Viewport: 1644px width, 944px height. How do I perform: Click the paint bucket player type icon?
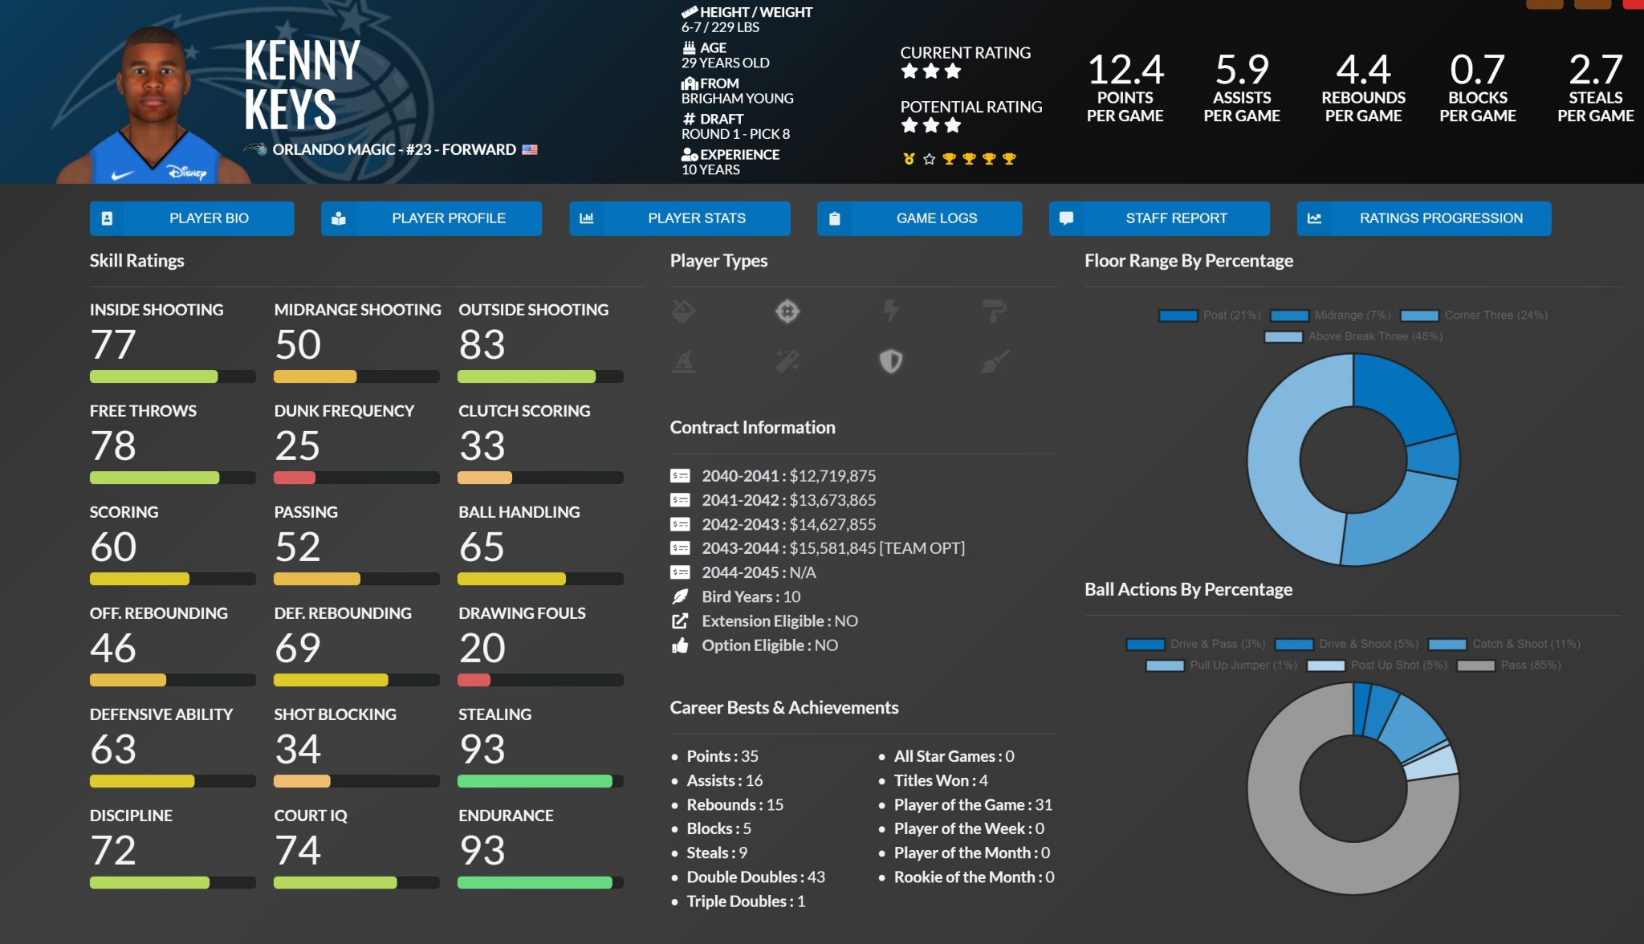(683, 311)
